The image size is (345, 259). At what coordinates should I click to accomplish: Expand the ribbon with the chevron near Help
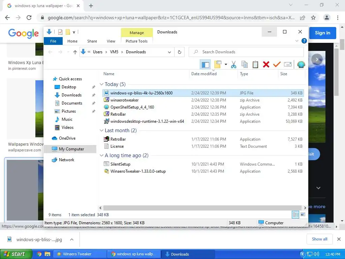click(296, 41)
